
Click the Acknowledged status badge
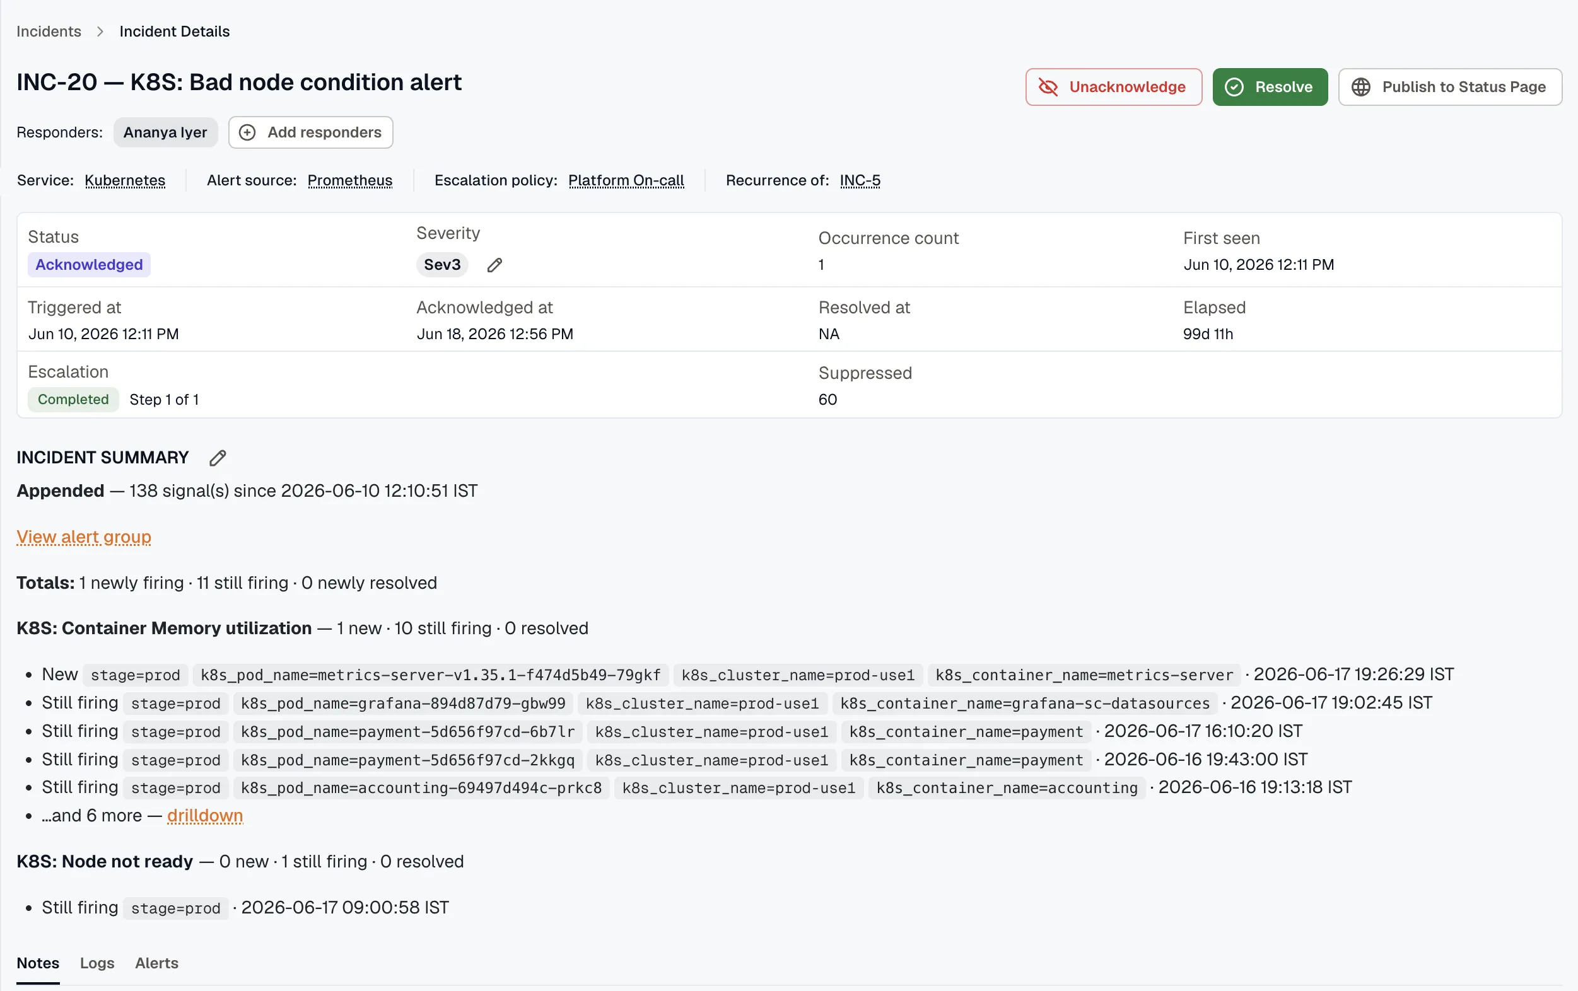pos(89,265)
